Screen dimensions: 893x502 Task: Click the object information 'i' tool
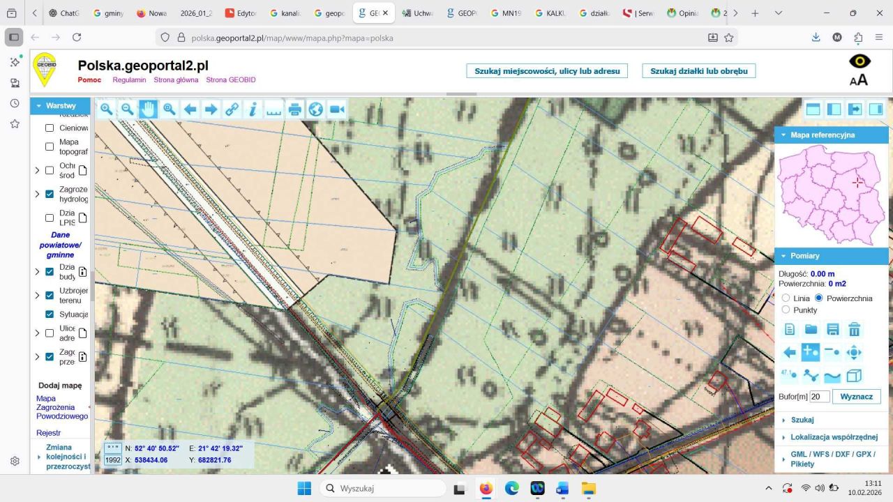pyautogui.click(x=253, y=109)
